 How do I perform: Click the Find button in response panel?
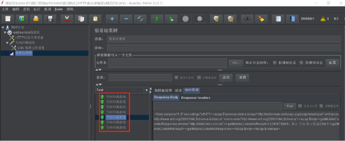290,106
